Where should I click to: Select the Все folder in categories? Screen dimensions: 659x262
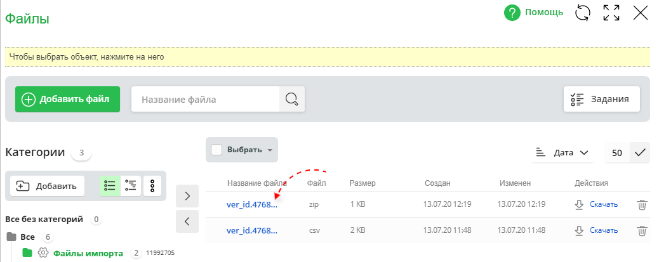click(x=27, y=237)
